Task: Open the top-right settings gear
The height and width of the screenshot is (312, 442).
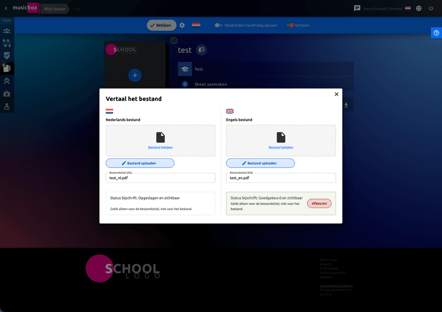Action: pyautogui.click(x=419, y=9)
